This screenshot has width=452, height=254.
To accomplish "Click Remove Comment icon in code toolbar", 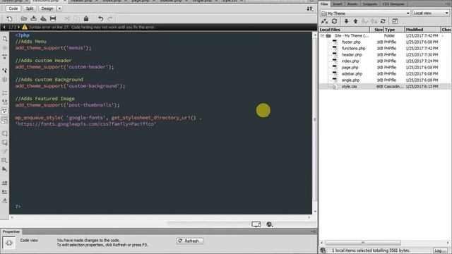I will pos(5,143).
